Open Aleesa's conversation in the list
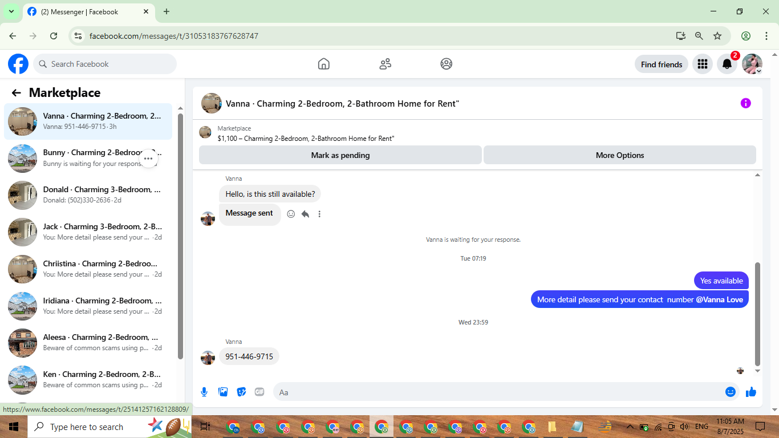Screen dimensions: 779x438 tap(88, 343)
